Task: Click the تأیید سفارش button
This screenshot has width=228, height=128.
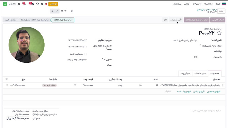Action: 176,20
